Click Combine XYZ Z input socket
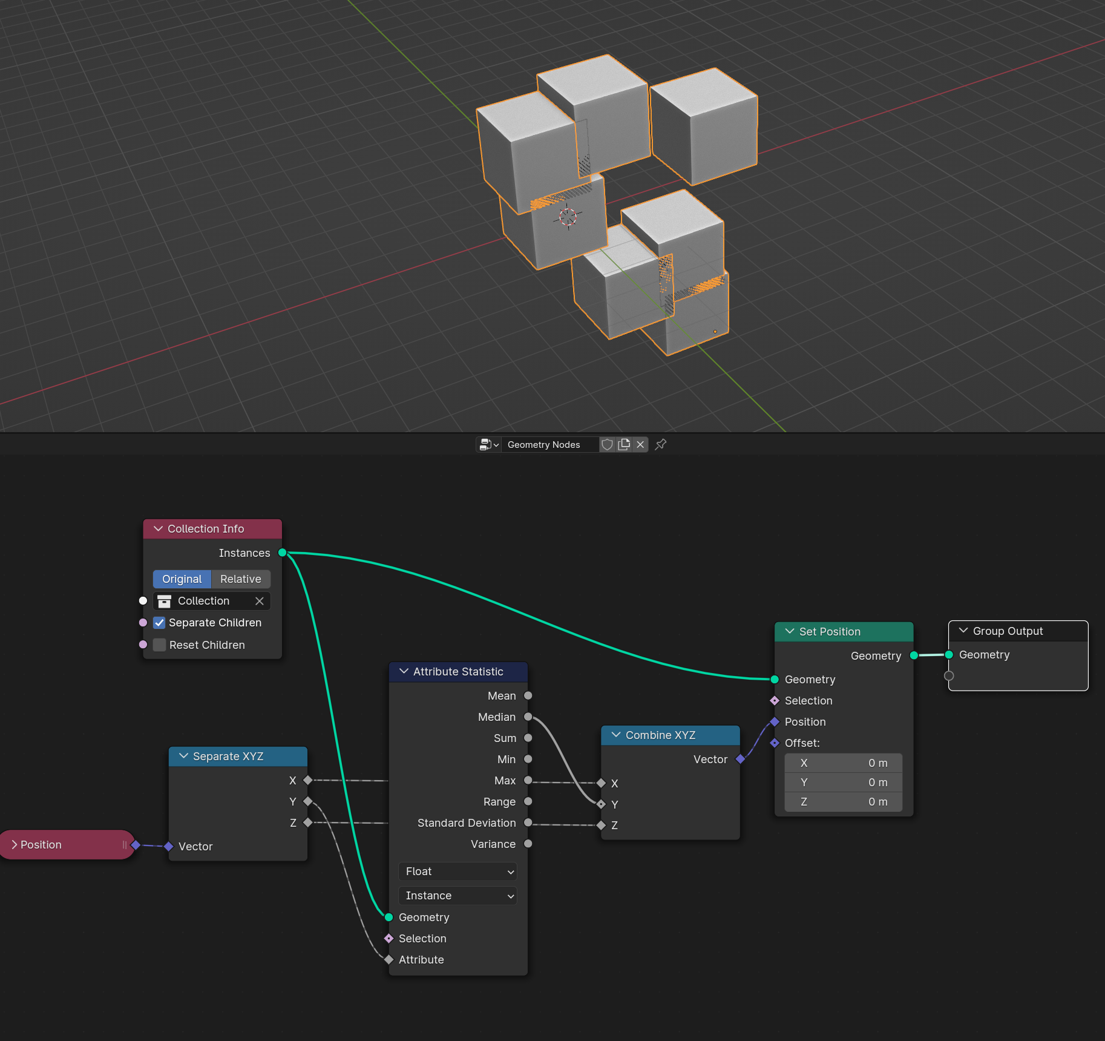 601,826
